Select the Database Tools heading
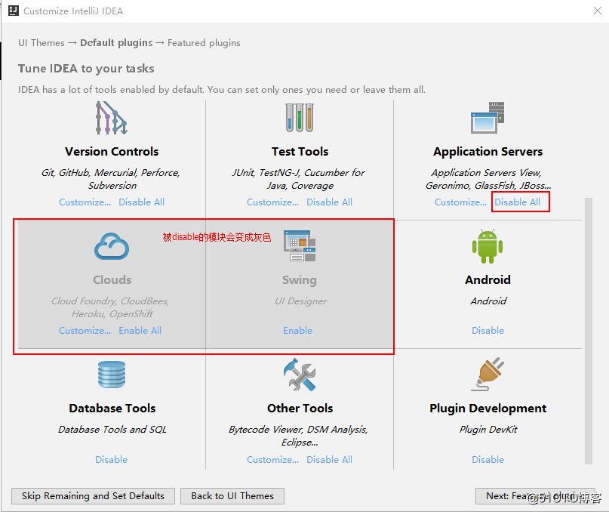609x512 pixels. 112,409
